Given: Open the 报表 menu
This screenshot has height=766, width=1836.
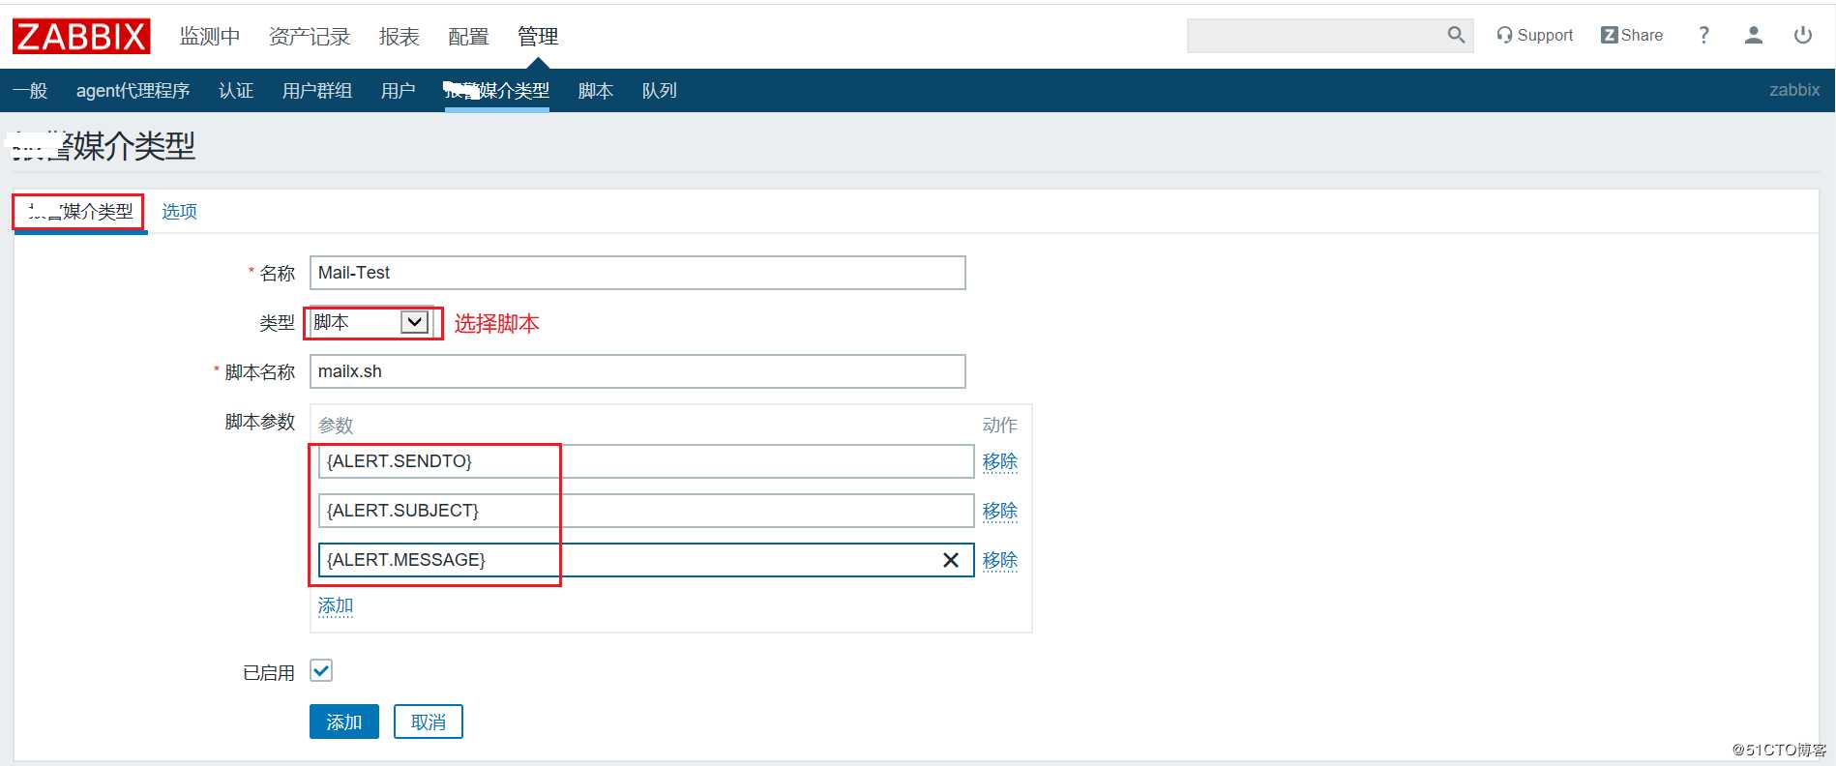Looking at the screenshot, I should 399,37.
